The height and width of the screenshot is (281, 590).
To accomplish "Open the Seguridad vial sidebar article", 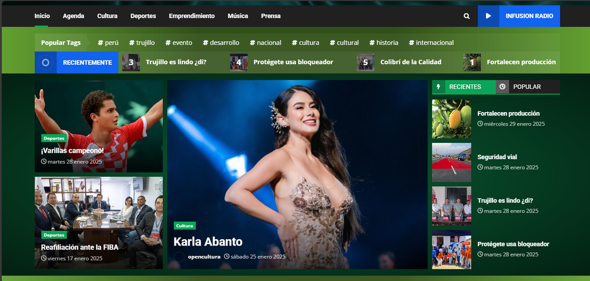I will pos(497,157).
